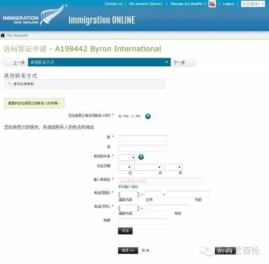This screenshot has height=264, width=269.
Task: Select the Yes radio button
Action: tap(120, 116)
